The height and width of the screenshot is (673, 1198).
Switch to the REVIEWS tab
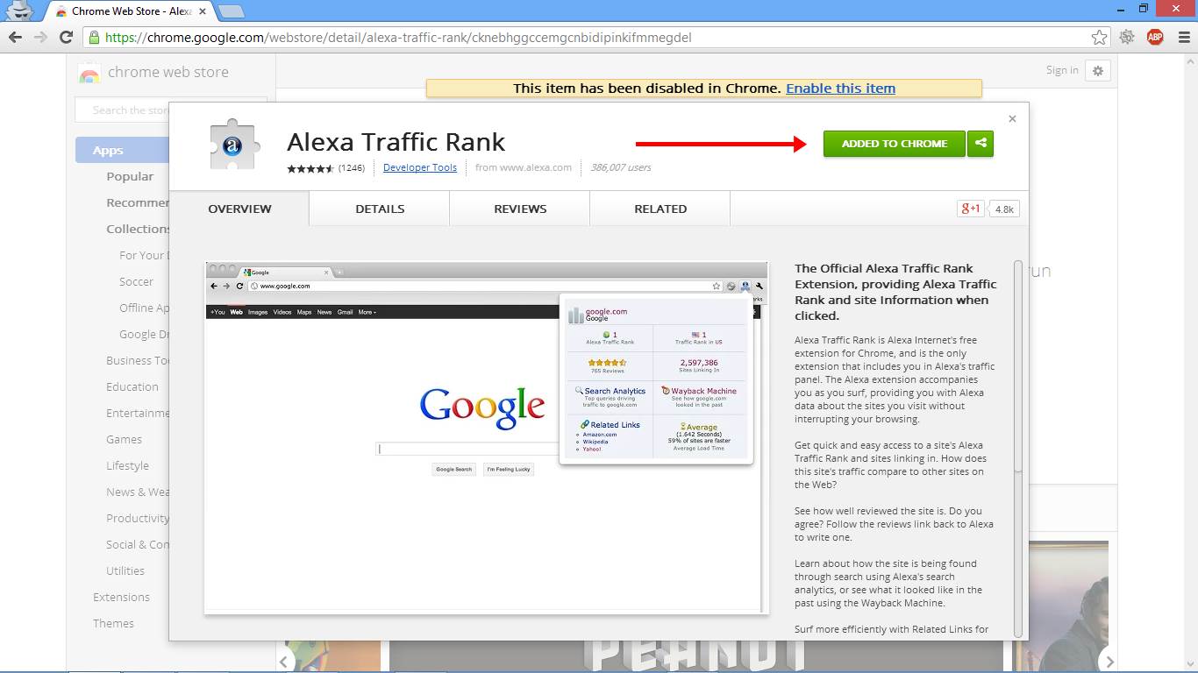pos(519,209)
